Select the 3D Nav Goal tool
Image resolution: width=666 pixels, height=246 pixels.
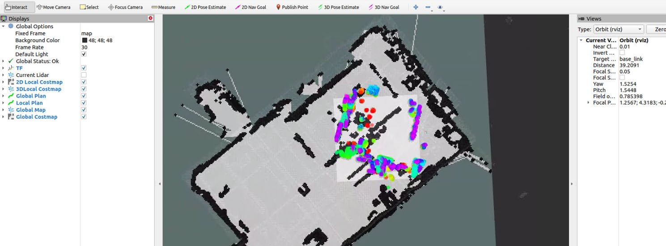pyautogui.click(x=384, y=7)
